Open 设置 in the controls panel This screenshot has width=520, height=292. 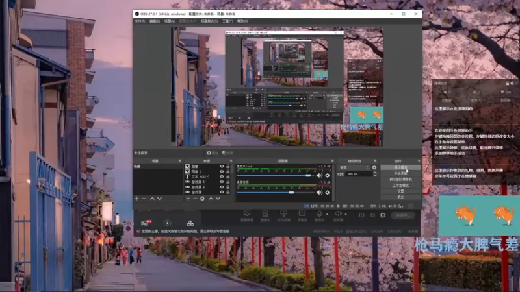coord(400,191)
